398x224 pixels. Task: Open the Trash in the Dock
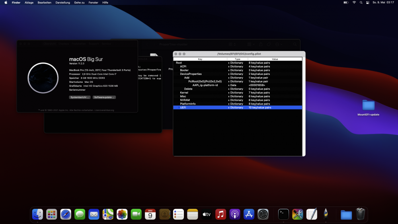361,214
